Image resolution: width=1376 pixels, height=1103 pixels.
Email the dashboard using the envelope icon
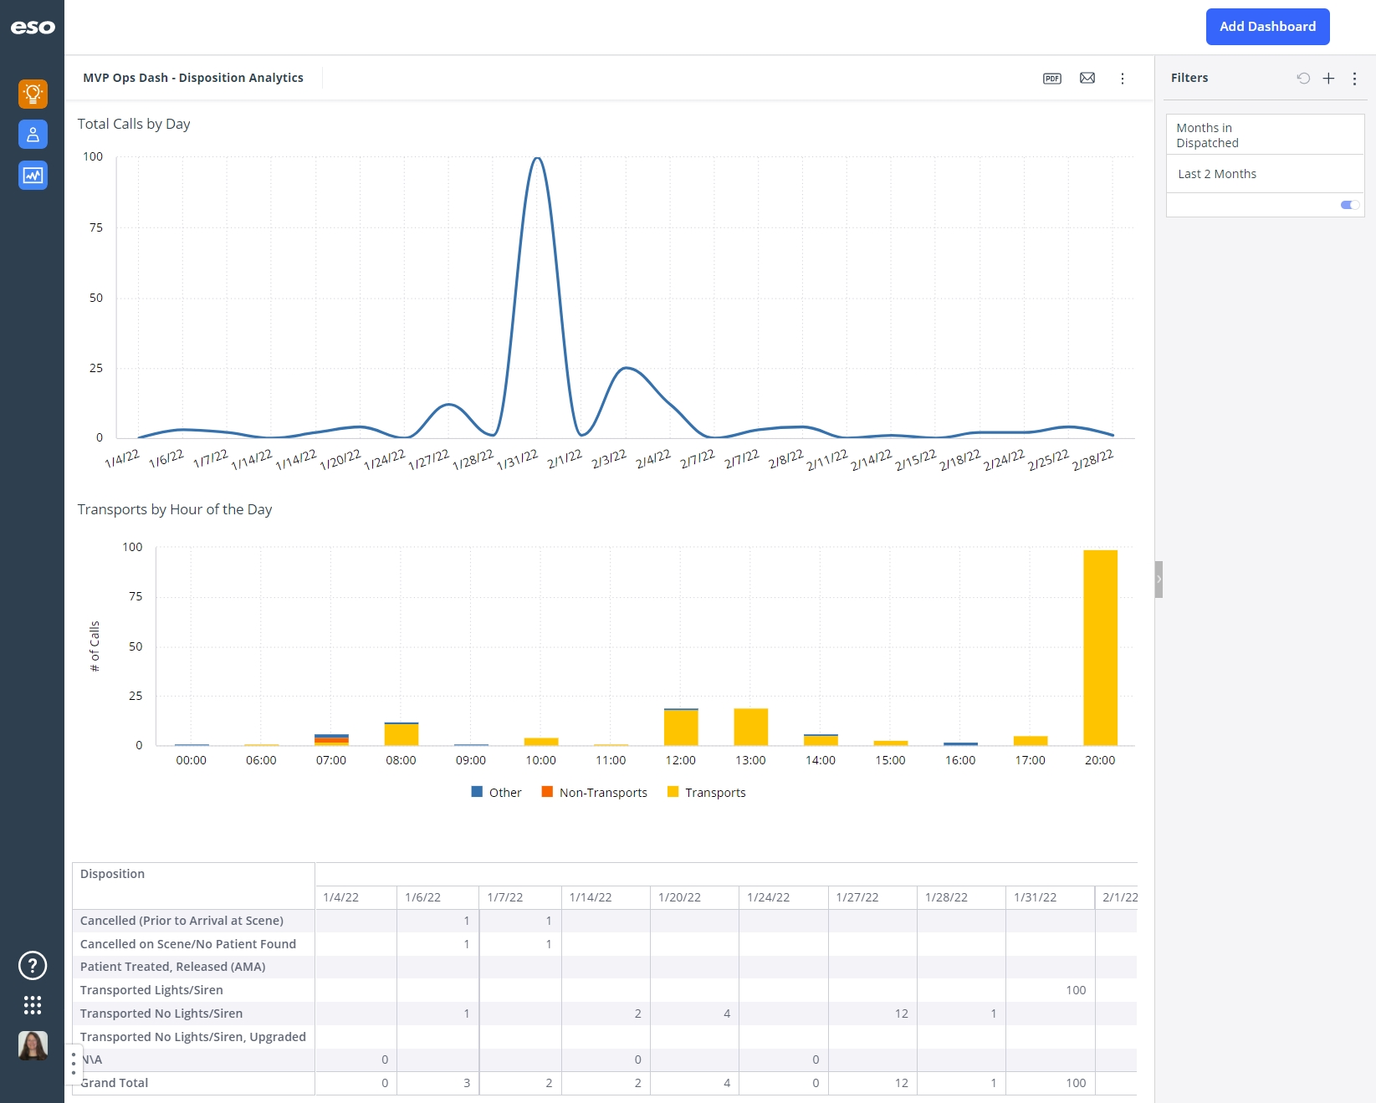pos(1087,78)
